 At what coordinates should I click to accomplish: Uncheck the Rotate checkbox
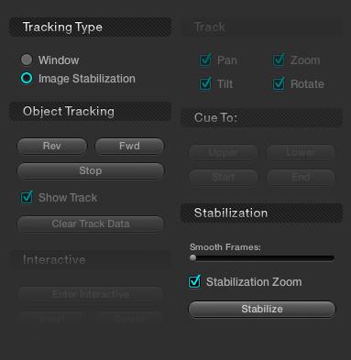[279, 83]
